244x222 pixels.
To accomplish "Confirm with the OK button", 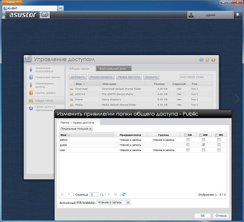I will coord(203,216).
